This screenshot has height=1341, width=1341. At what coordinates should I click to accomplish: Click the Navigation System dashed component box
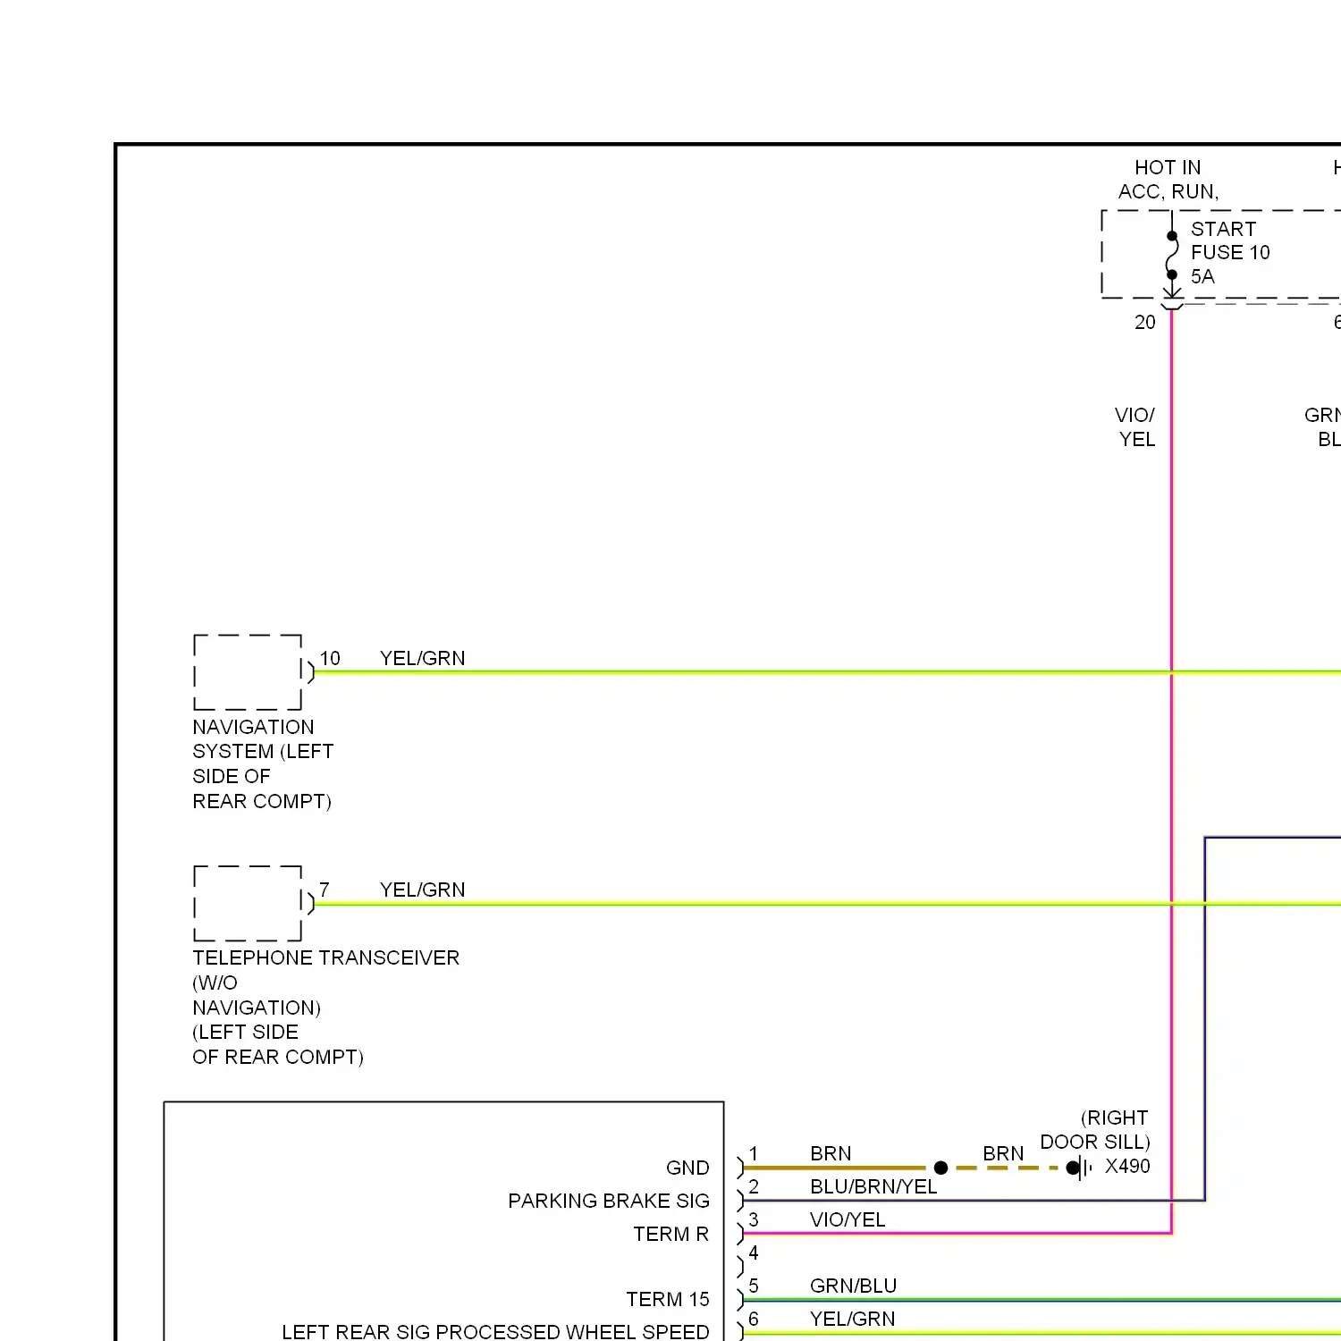tap(248, 672)
